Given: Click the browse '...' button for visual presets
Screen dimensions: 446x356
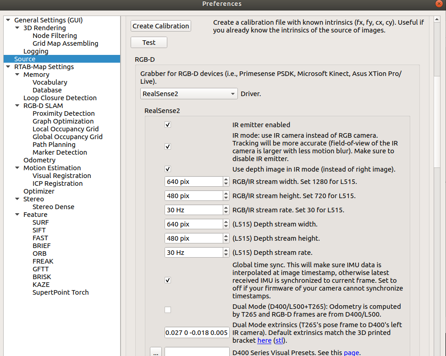Looking at the screenshot, I should click(x=156, y=352).
